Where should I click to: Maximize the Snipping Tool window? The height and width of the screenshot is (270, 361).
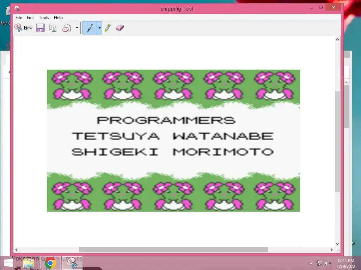tap(321, 7)
